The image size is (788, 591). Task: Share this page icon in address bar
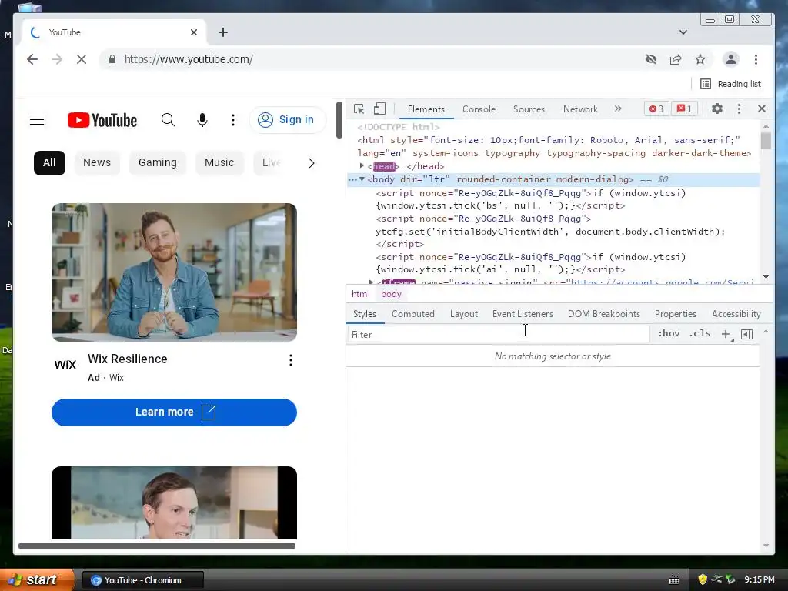pyautogui.click(x=676, y=59)
